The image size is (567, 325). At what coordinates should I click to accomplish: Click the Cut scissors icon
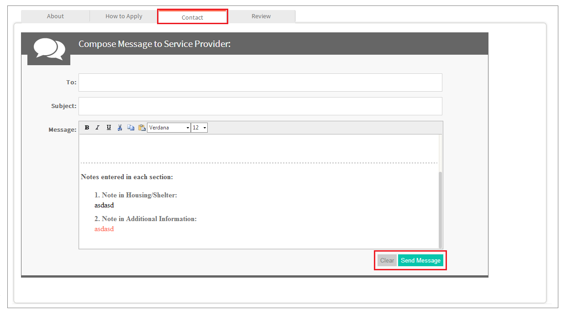(120, 128)
